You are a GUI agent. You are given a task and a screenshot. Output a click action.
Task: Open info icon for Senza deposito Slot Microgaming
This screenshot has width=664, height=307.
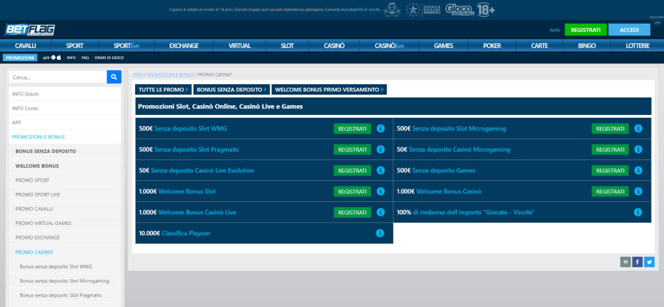(638, 128)
